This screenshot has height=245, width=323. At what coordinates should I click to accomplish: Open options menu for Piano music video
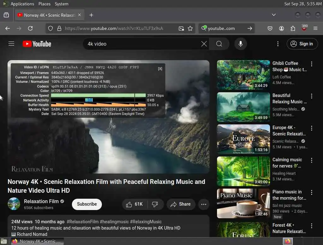312,192
